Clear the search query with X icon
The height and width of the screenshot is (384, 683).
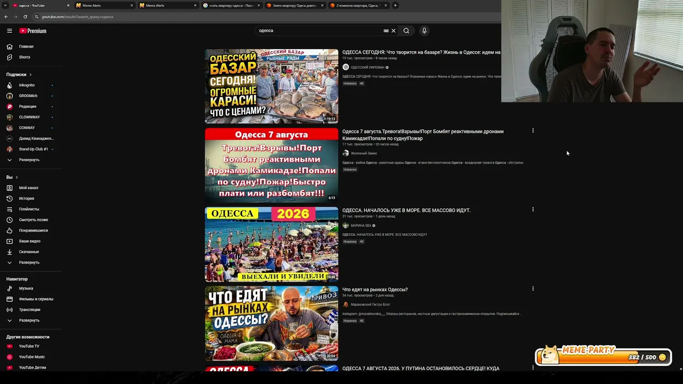(x=394, y=31)
